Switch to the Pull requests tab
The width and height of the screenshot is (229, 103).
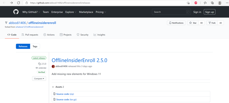[x=30, y=35]
